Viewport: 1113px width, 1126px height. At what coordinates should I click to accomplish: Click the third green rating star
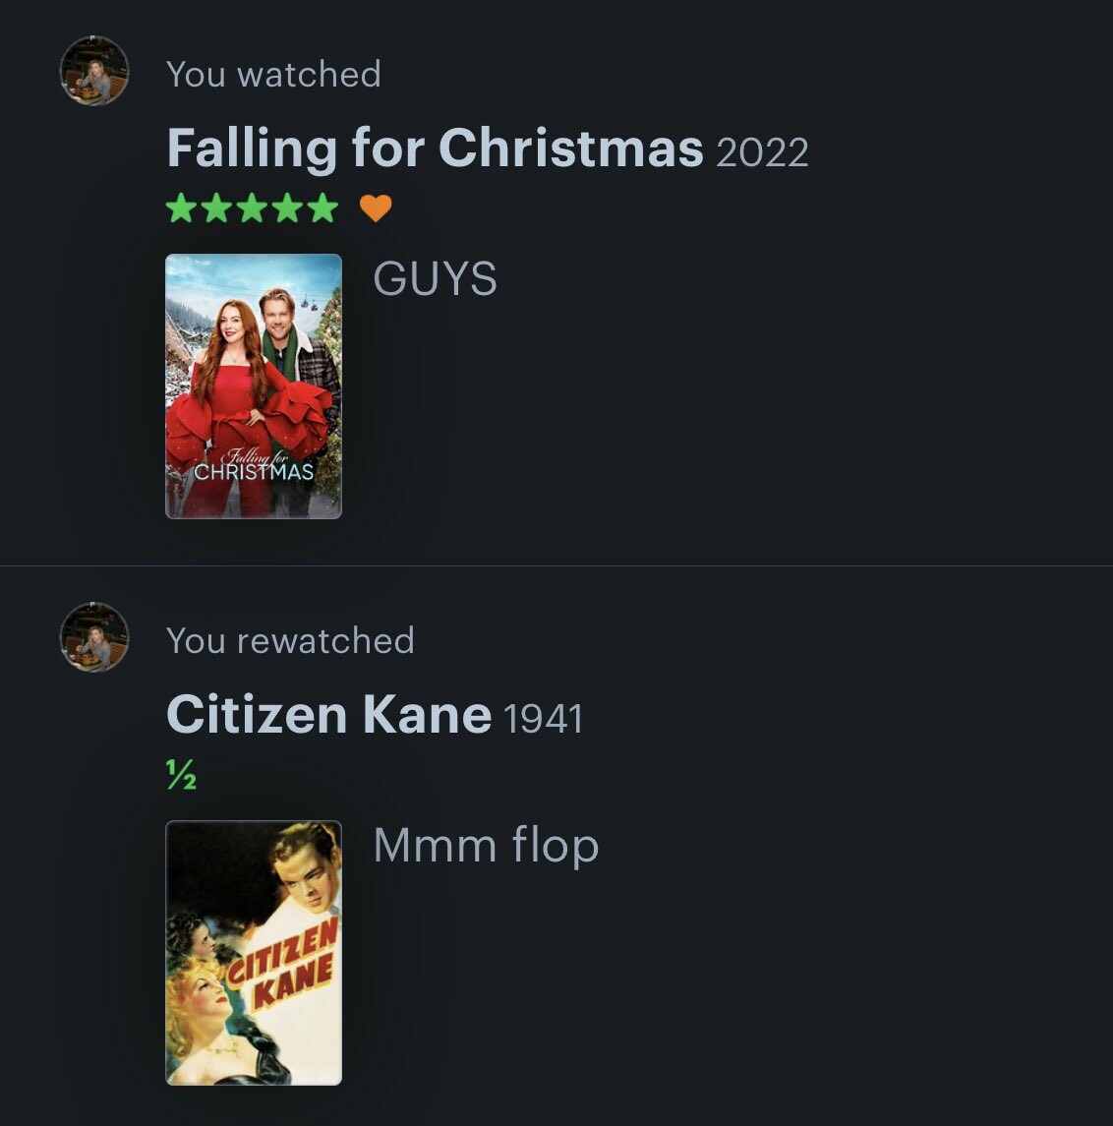tap(252, 208)
